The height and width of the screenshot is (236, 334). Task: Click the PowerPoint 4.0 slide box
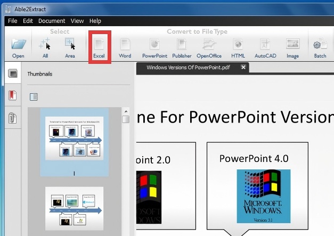point(257,186)
